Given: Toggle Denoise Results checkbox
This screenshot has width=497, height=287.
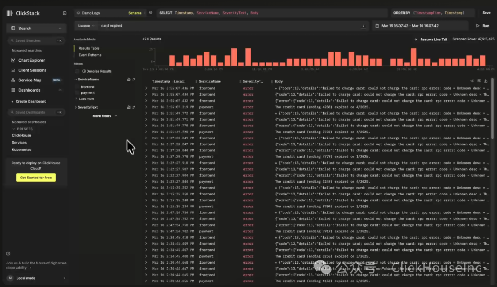Looking at the screenshot, I should [x=77, y=71].
